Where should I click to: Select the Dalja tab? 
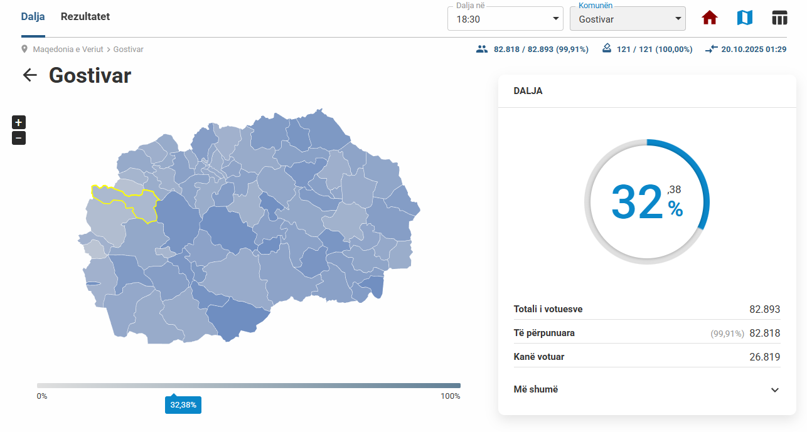pyautogui.click(x=33, y=16)
